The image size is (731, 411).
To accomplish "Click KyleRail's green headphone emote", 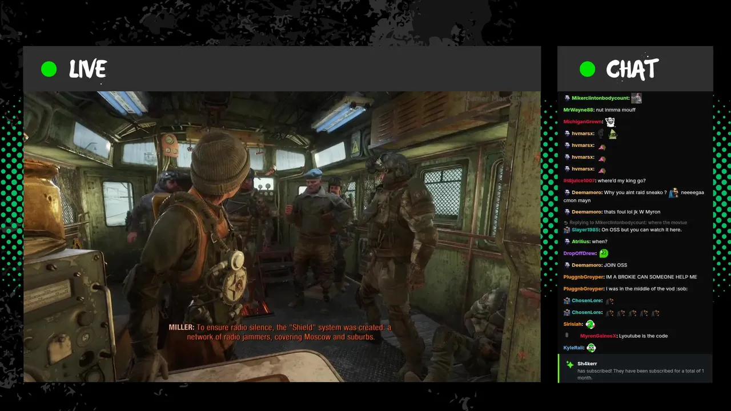I will pos(591,348).
